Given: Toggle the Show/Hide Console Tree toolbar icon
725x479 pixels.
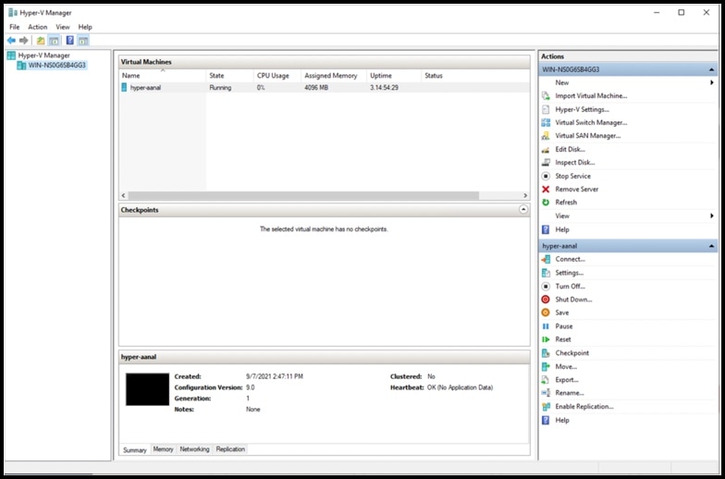Looking at the screenshot, I should click(54, 41).
